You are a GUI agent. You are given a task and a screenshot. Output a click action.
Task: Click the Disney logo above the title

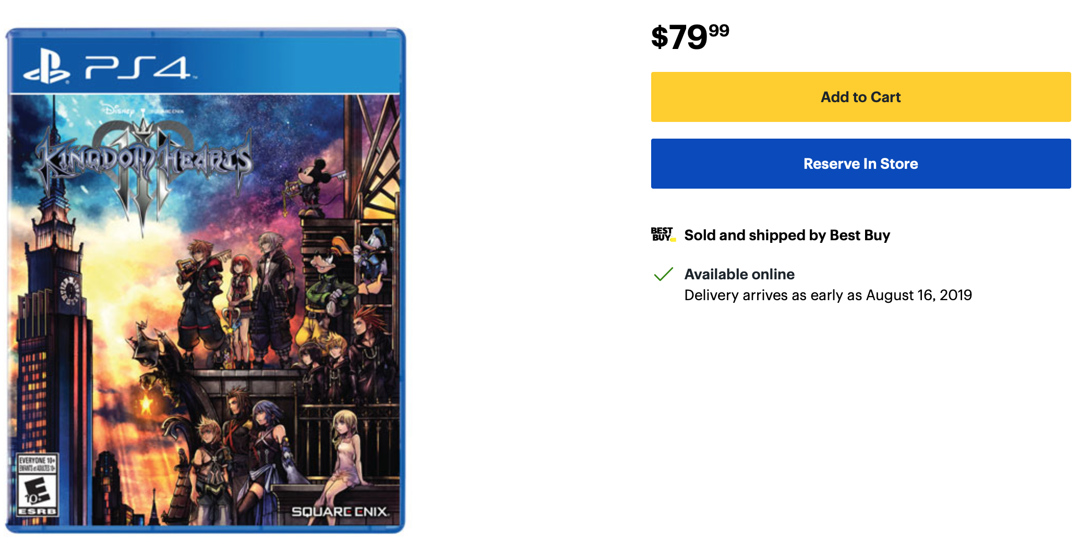click(119, 110)
